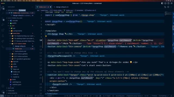
Task: Click the errors and warnings count in status bar
Action: (20, 96)
